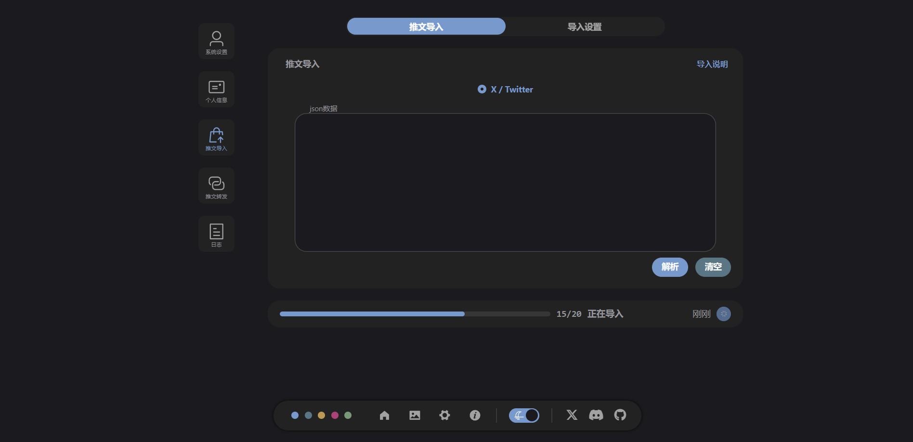The image size is (913, 442).
Task: Click inside the json数据 text area
Action: coord(505,182)
